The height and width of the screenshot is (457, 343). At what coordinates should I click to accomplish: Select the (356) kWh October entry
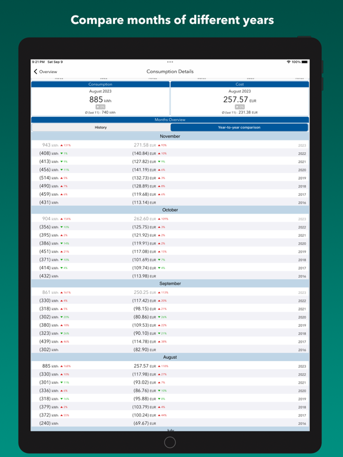pyautogui.click(x=49, y=227)
